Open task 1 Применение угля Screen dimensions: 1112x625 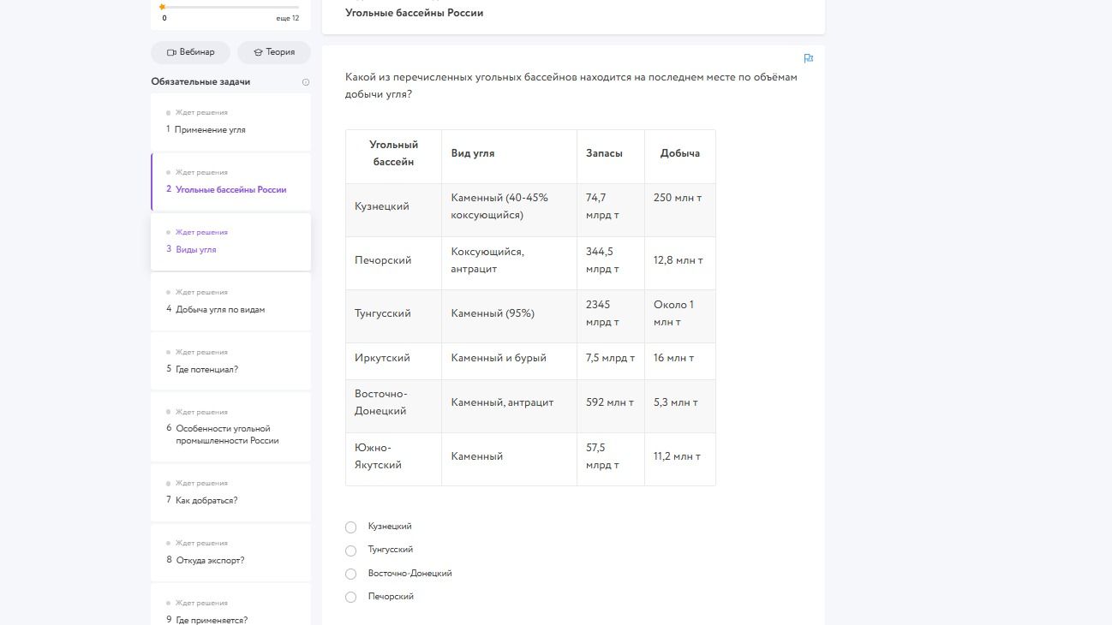pos(230,122)
